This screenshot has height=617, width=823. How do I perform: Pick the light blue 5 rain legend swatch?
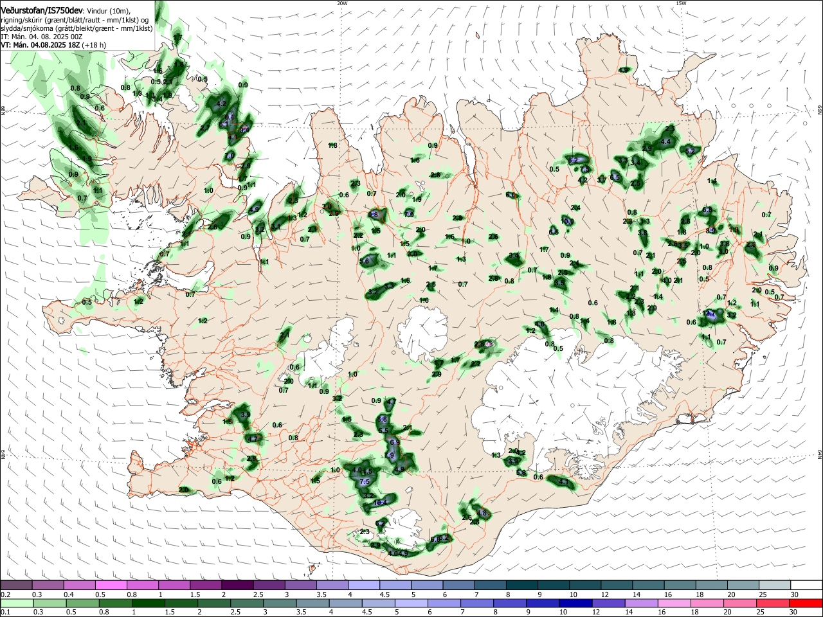coord(411,604)
